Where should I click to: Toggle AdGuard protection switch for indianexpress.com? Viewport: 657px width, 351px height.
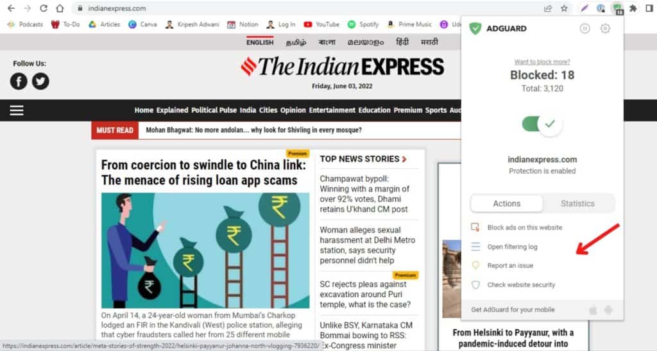pos(542,124)
